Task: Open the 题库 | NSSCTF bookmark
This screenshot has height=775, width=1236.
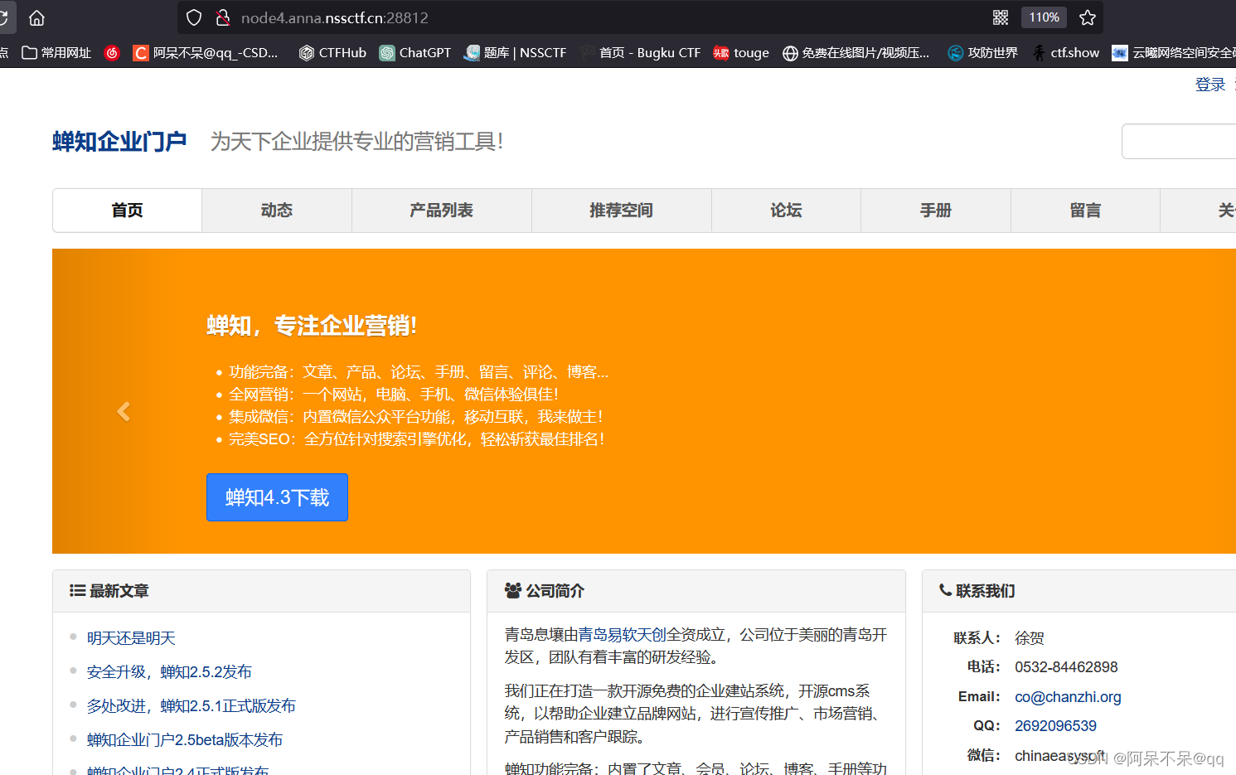Action: tap(515, 52)
